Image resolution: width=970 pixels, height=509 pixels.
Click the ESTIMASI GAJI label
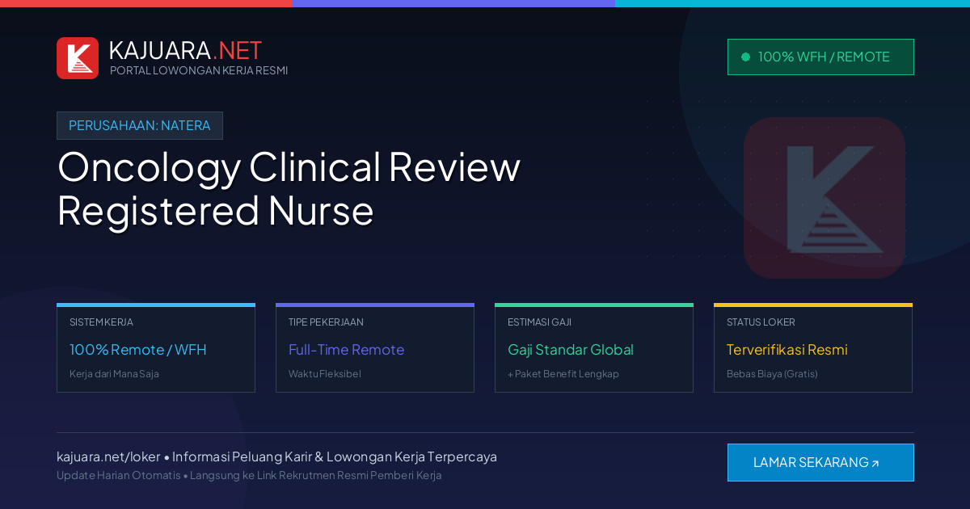[x=539, y=322]
